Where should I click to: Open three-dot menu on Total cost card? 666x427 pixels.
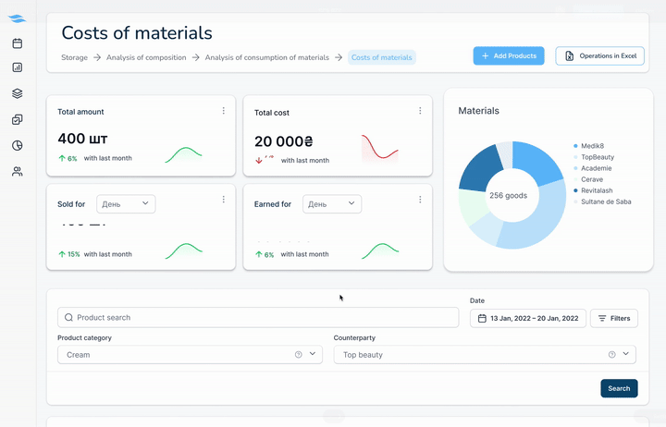pos(420,111)
